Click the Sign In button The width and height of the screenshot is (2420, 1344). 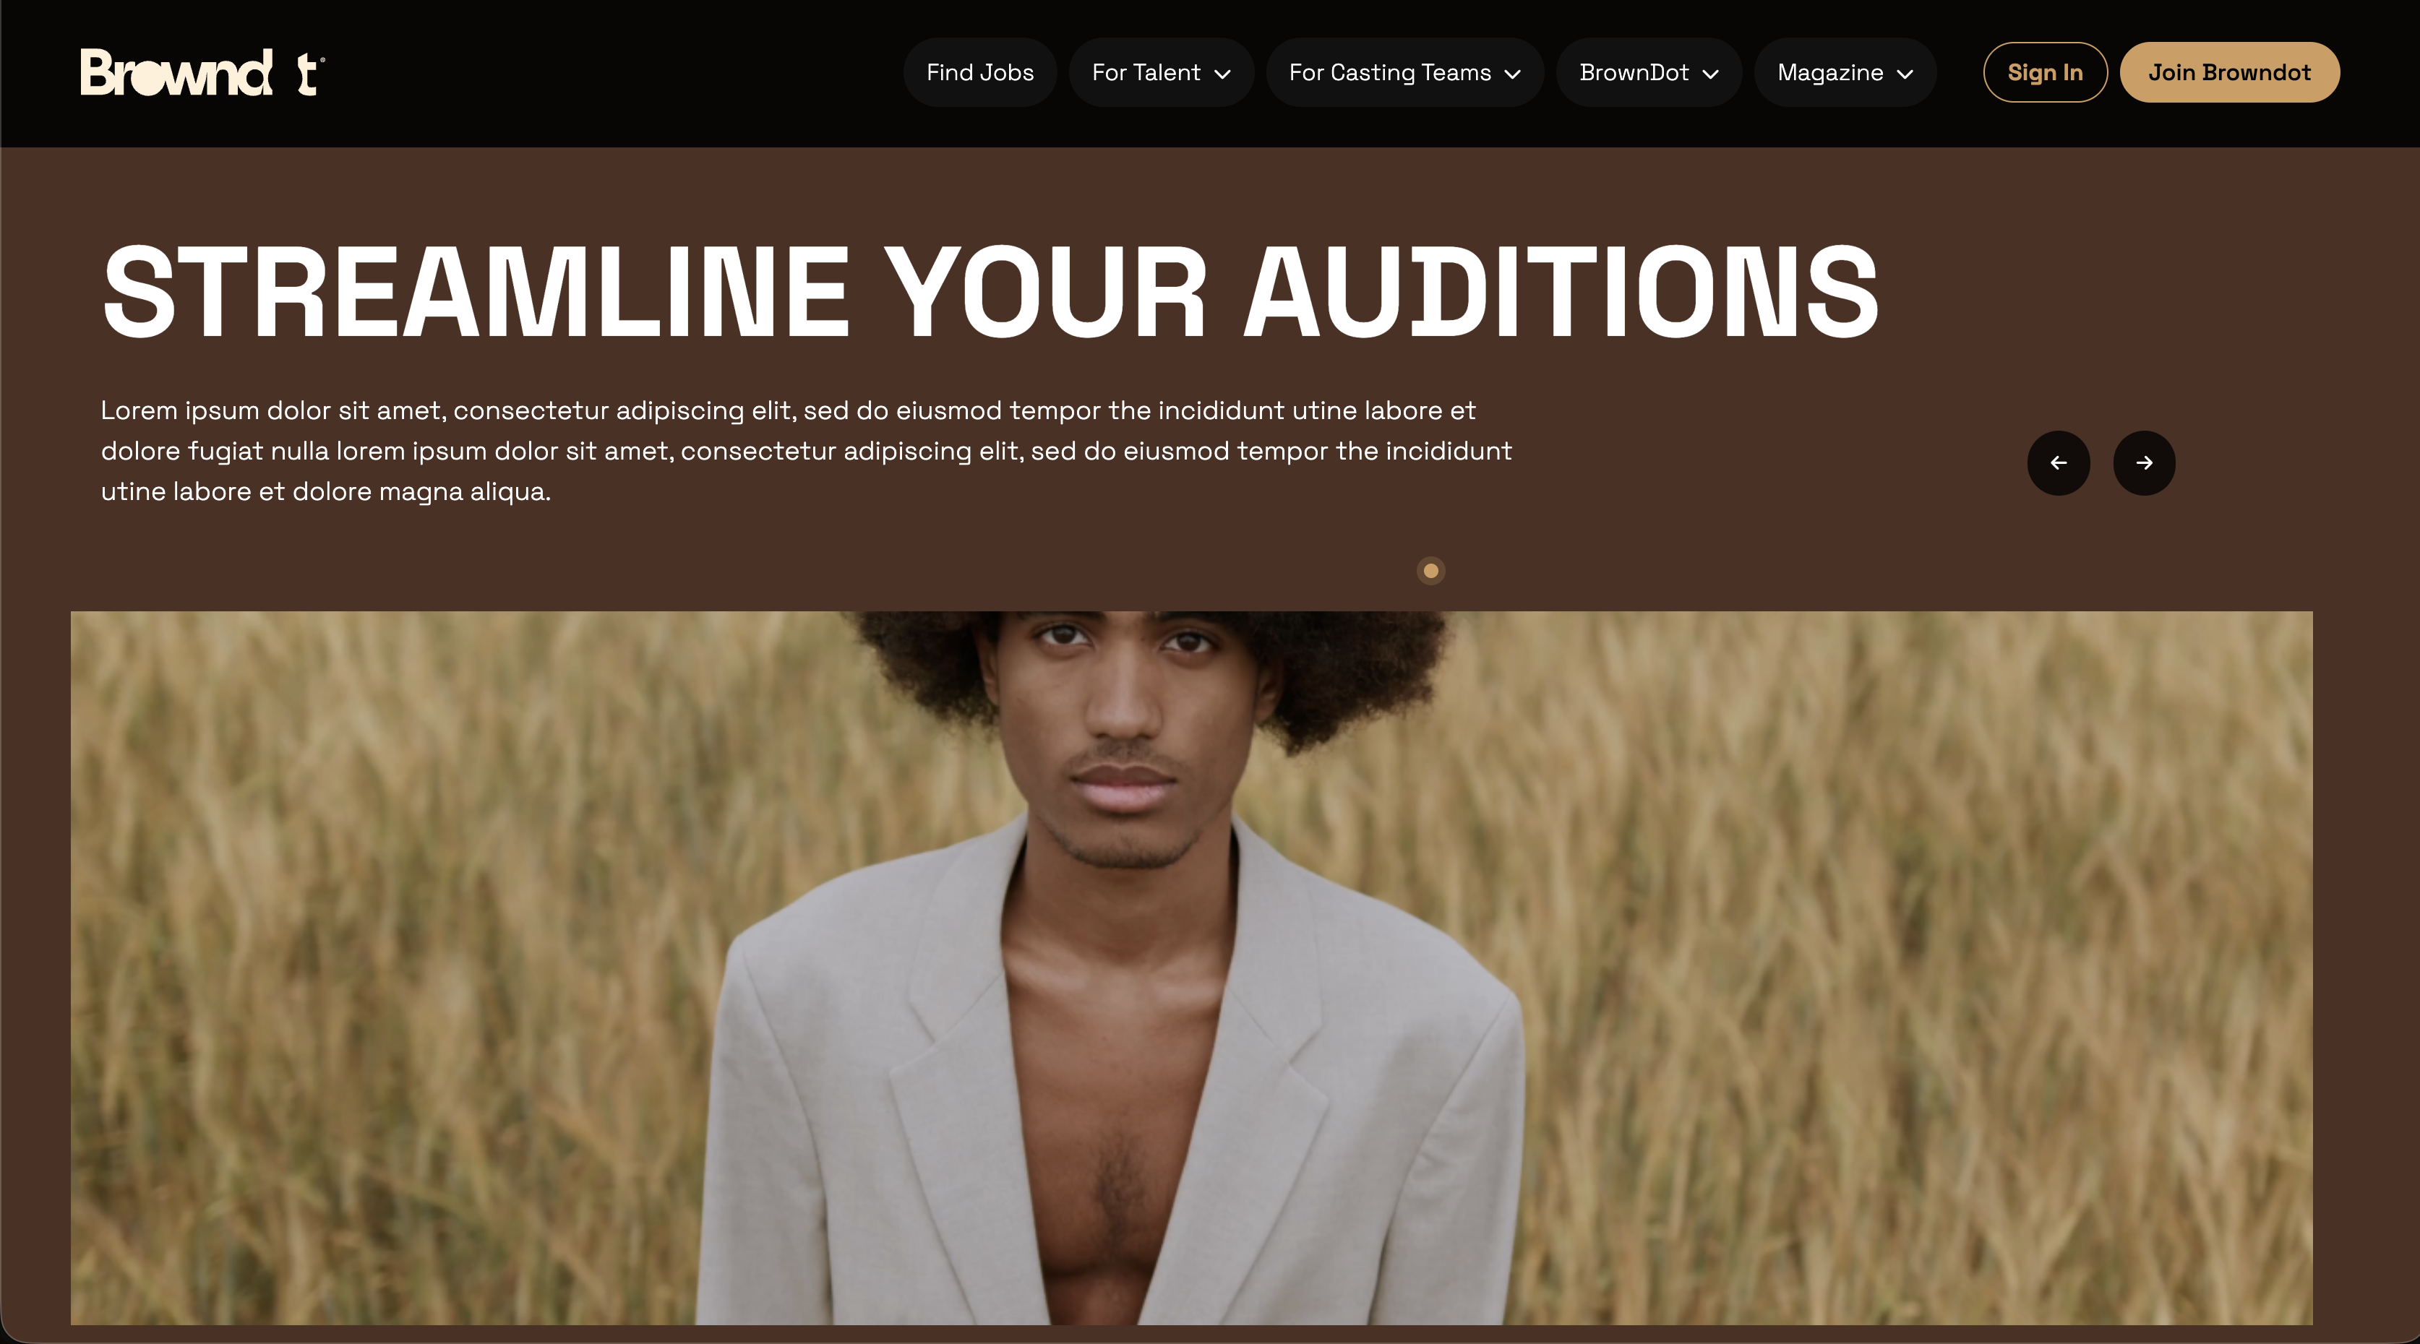2045,72
